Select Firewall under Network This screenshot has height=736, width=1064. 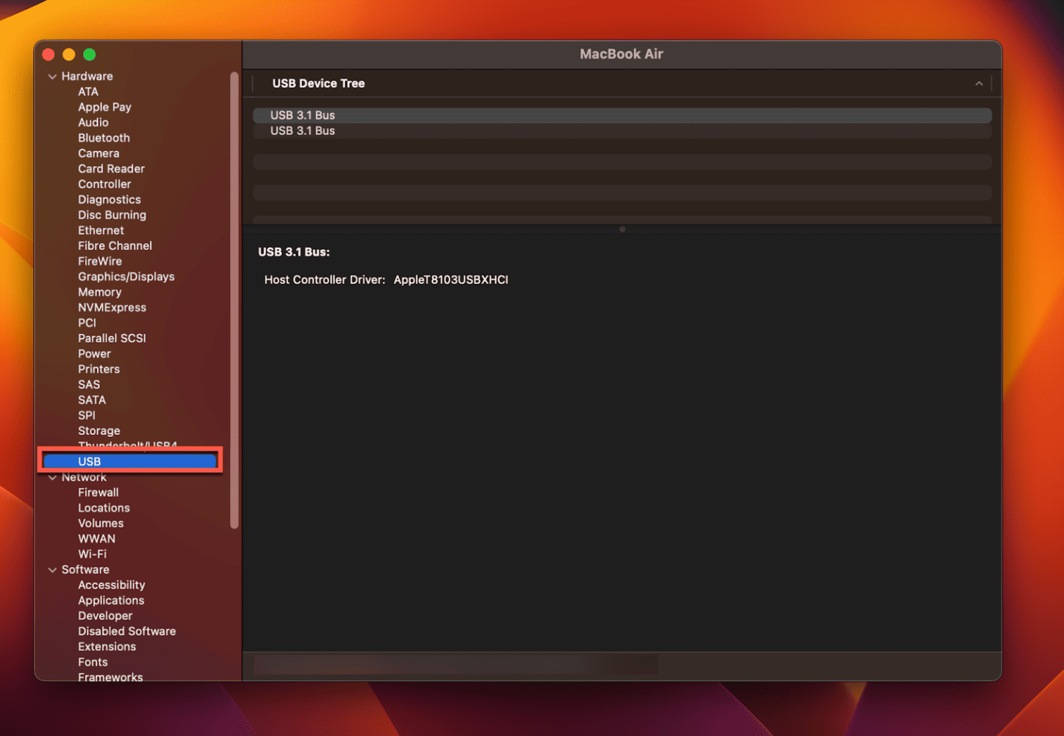click(x=98, y=492)
